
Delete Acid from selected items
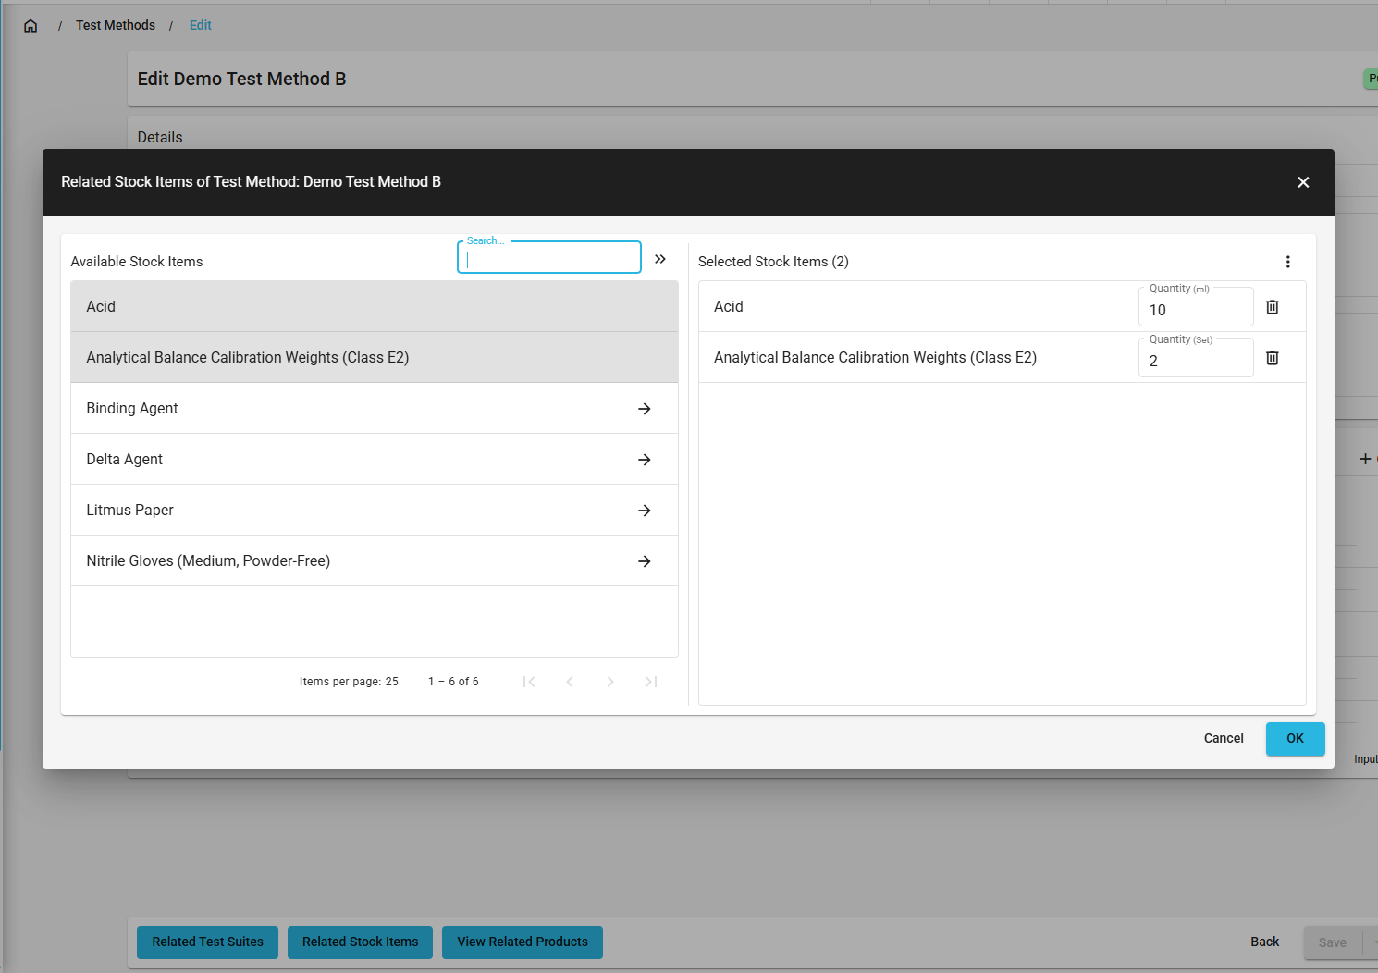tap(1273, 307)
